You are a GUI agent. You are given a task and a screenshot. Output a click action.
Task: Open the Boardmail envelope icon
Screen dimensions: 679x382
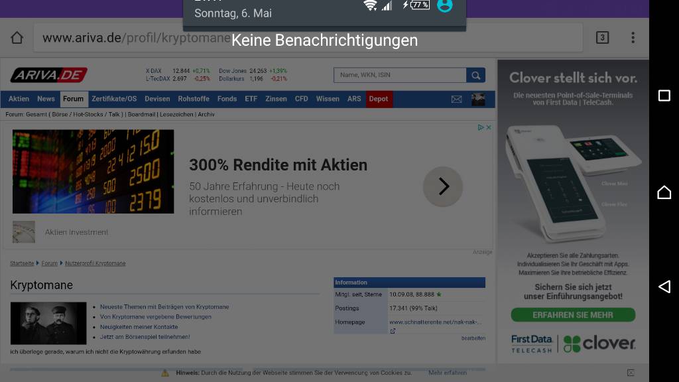pyautogui.click(x=456, y=99)
